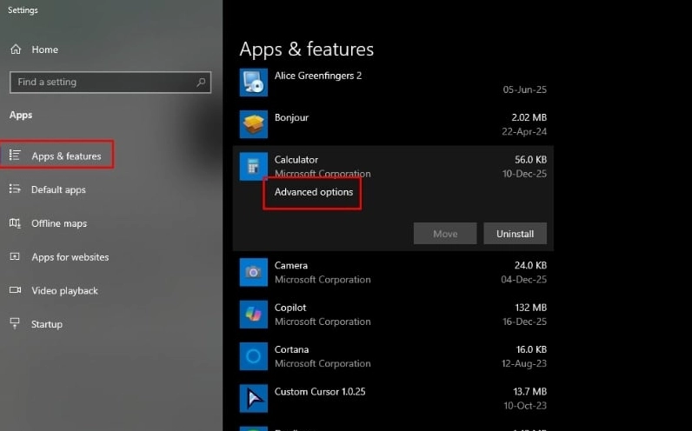This screenshot has width=692, height=431.
Task: Click the Camera 24.0 KB size value
Action: pyautogui.click(x=530, y=265)
